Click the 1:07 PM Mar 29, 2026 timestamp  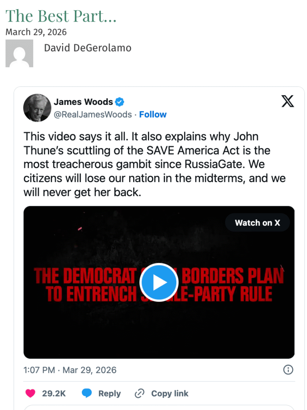click(70, 370)
